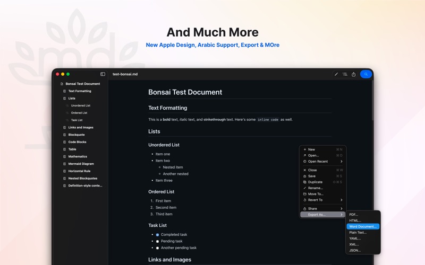Click the Lists heading in document body

pyautogui.click(x=154, y=131)
